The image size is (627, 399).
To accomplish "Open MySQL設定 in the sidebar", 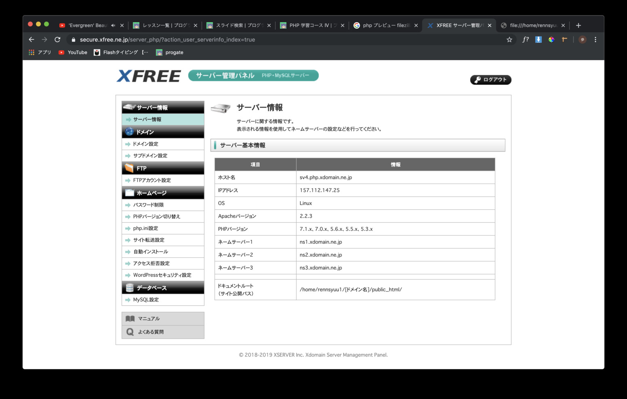I will click(x=146, y=299).
